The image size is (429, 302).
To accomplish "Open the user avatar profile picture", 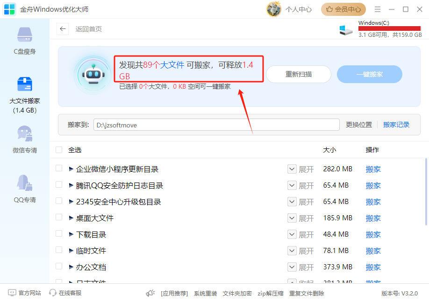I will 273,9.
